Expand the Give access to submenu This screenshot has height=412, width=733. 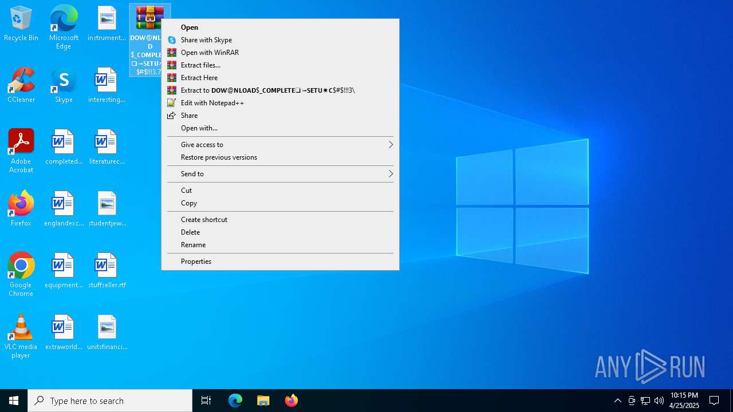point(280,145)
